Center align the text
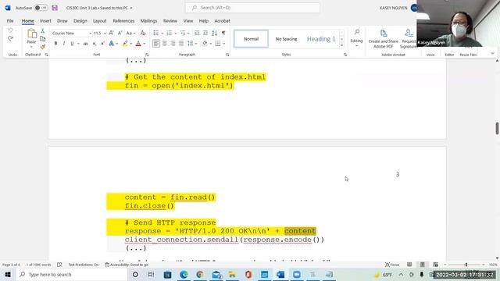The height and width of the screenshot is (281, 500). click(165, 44)
